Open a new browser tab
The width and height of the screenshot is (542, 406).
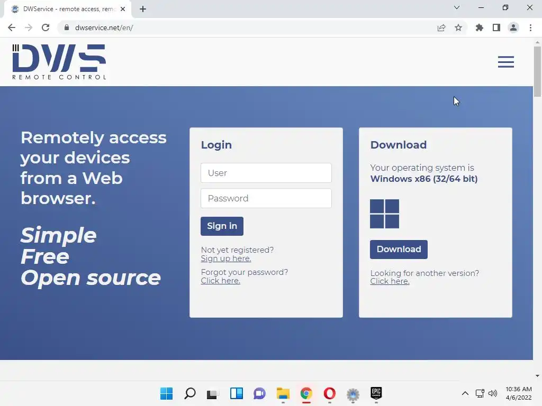click(x=143, y=9)
